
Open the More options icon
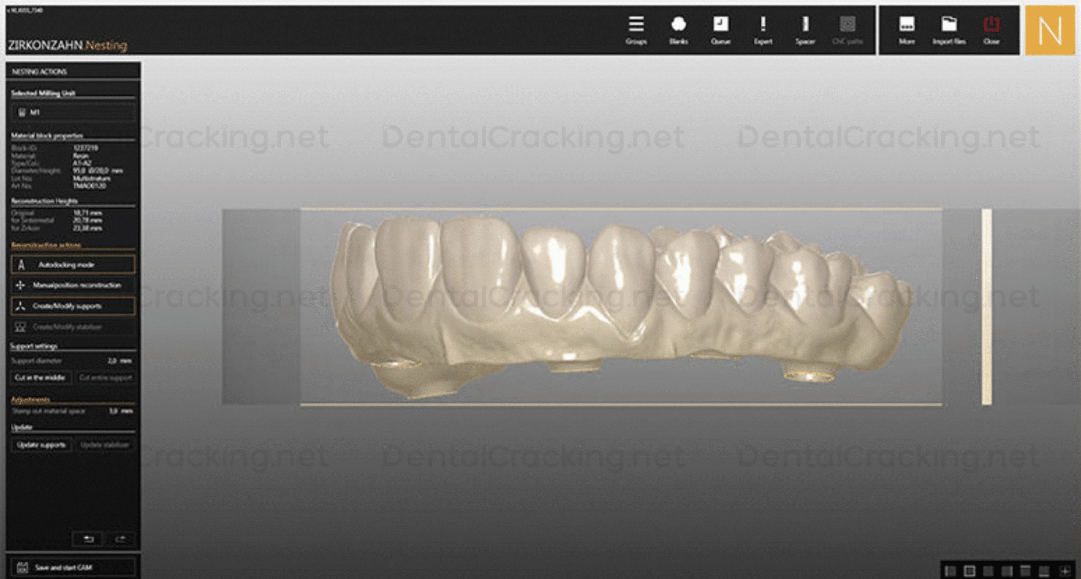coord(907,29)
